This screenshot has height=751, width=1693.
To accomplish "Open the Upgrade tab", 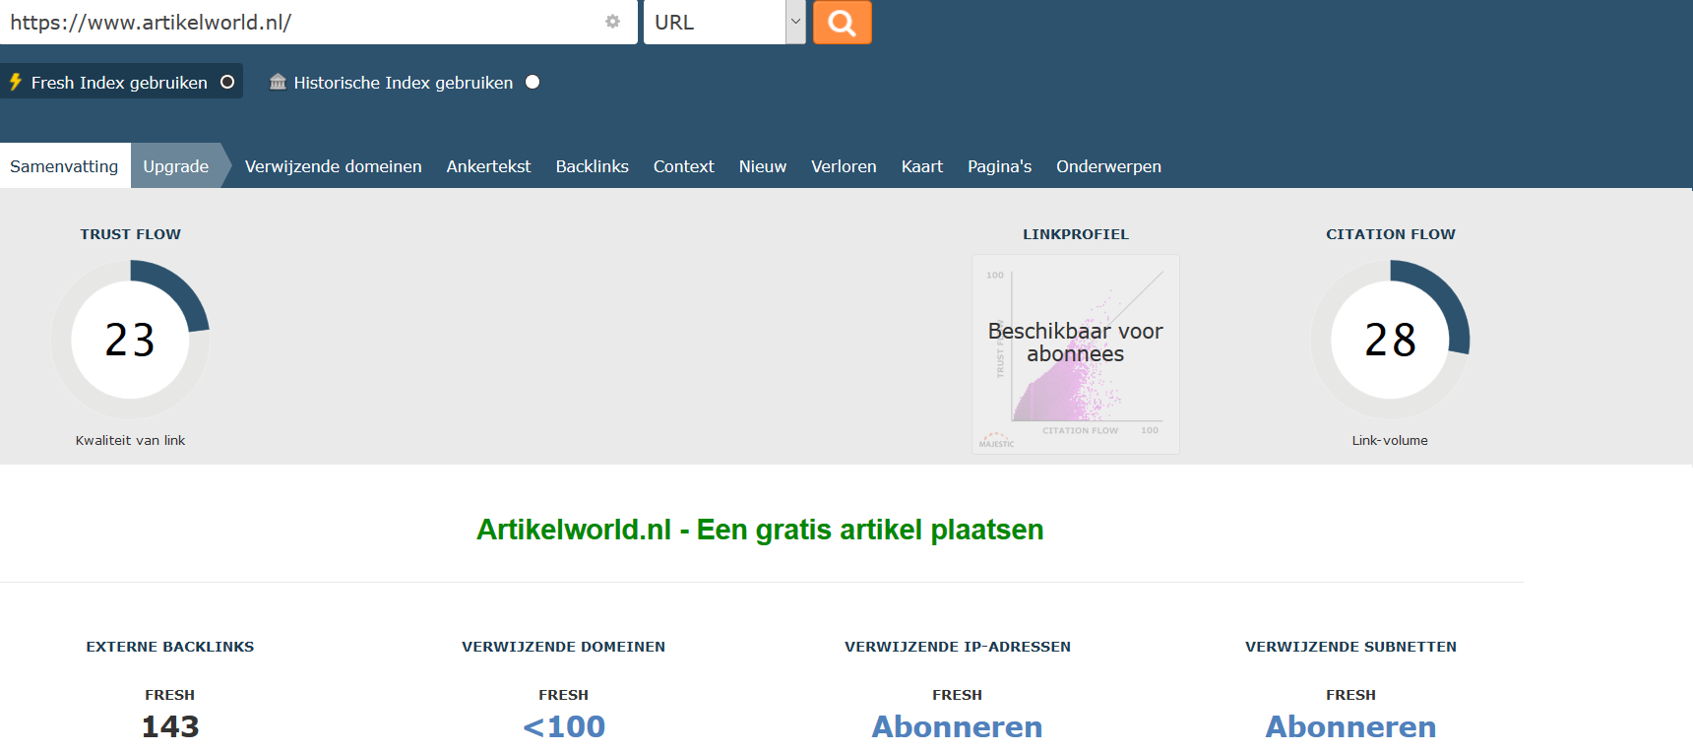I will (x=176, y=166).
